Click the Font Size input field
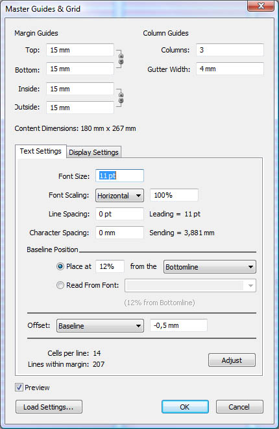Screen dimensions: 279x429 click(x=119, y=176)
